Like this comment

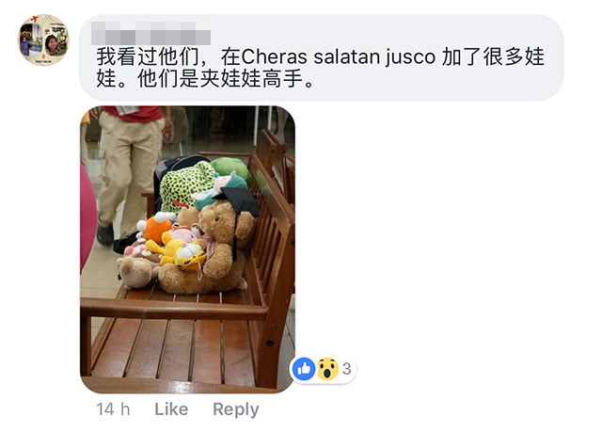click(171, 409)
